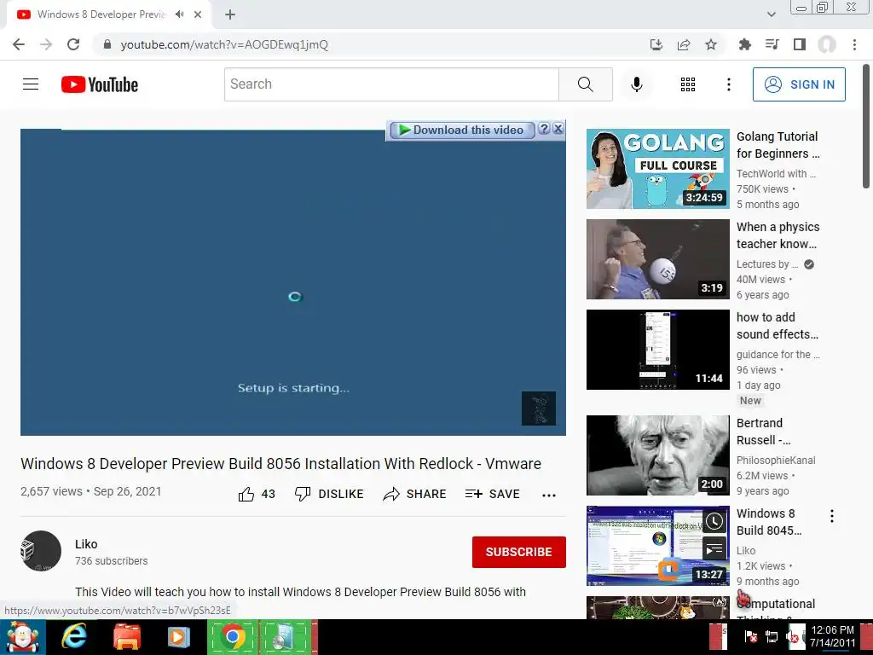The height and width of the screenshot is (655, 873).
Task: Open the Golang Tutorial thumbnail
Action: click(658, 169)
